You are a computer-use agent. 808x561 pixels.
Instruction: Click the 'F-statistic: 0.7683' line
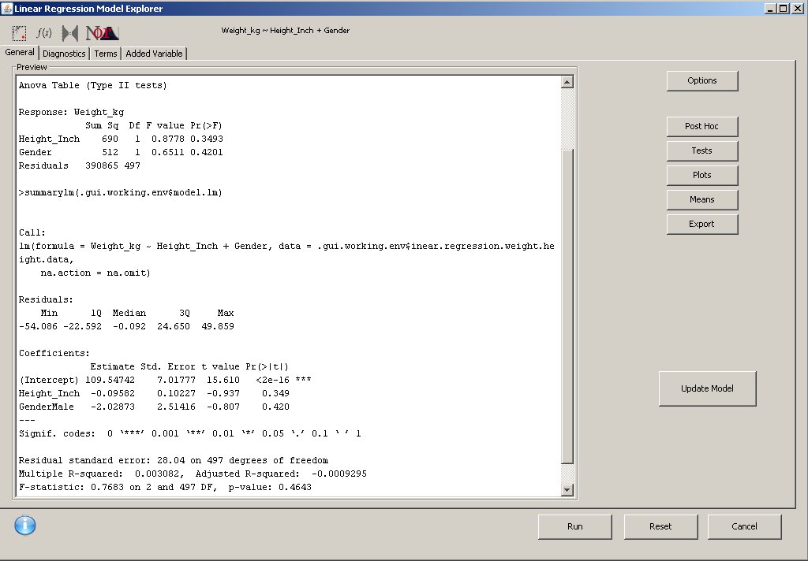[165, 487]
